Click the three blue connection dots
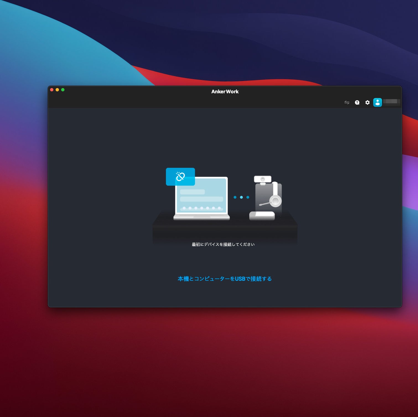 241,197
